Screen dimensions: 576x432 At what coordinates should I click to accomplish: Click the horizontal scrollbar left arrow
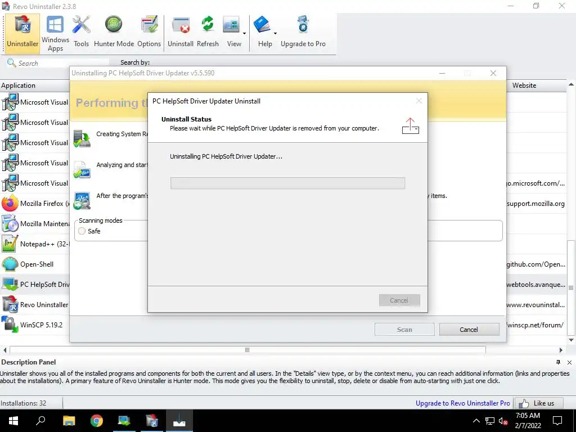coord(4,350)
